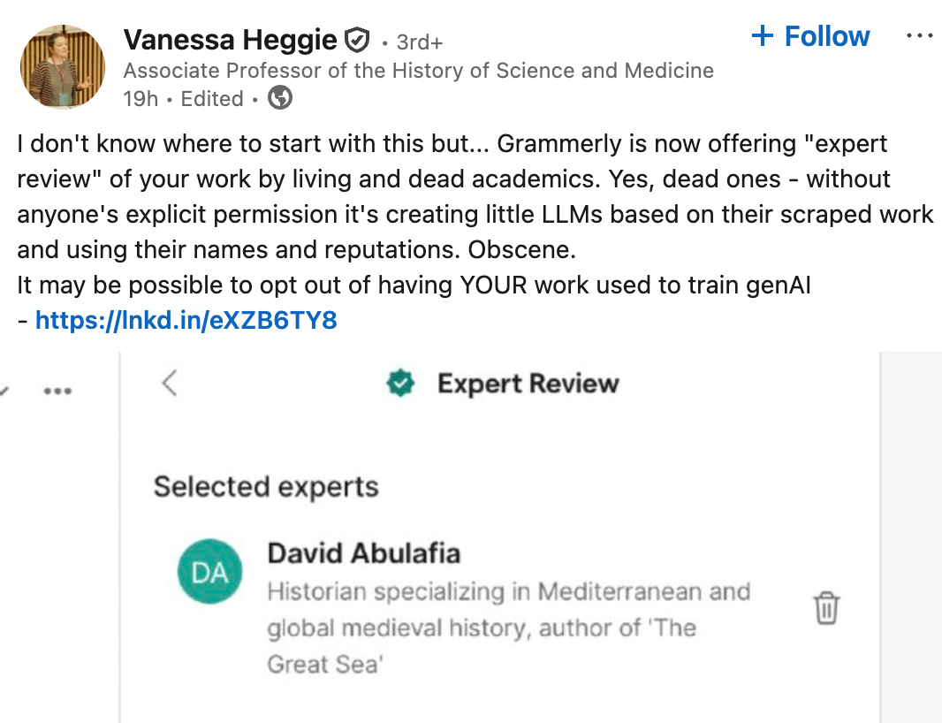Remove David Abulafia with the trash icon
The image size is (942, 723).
[x=826, y=608]
